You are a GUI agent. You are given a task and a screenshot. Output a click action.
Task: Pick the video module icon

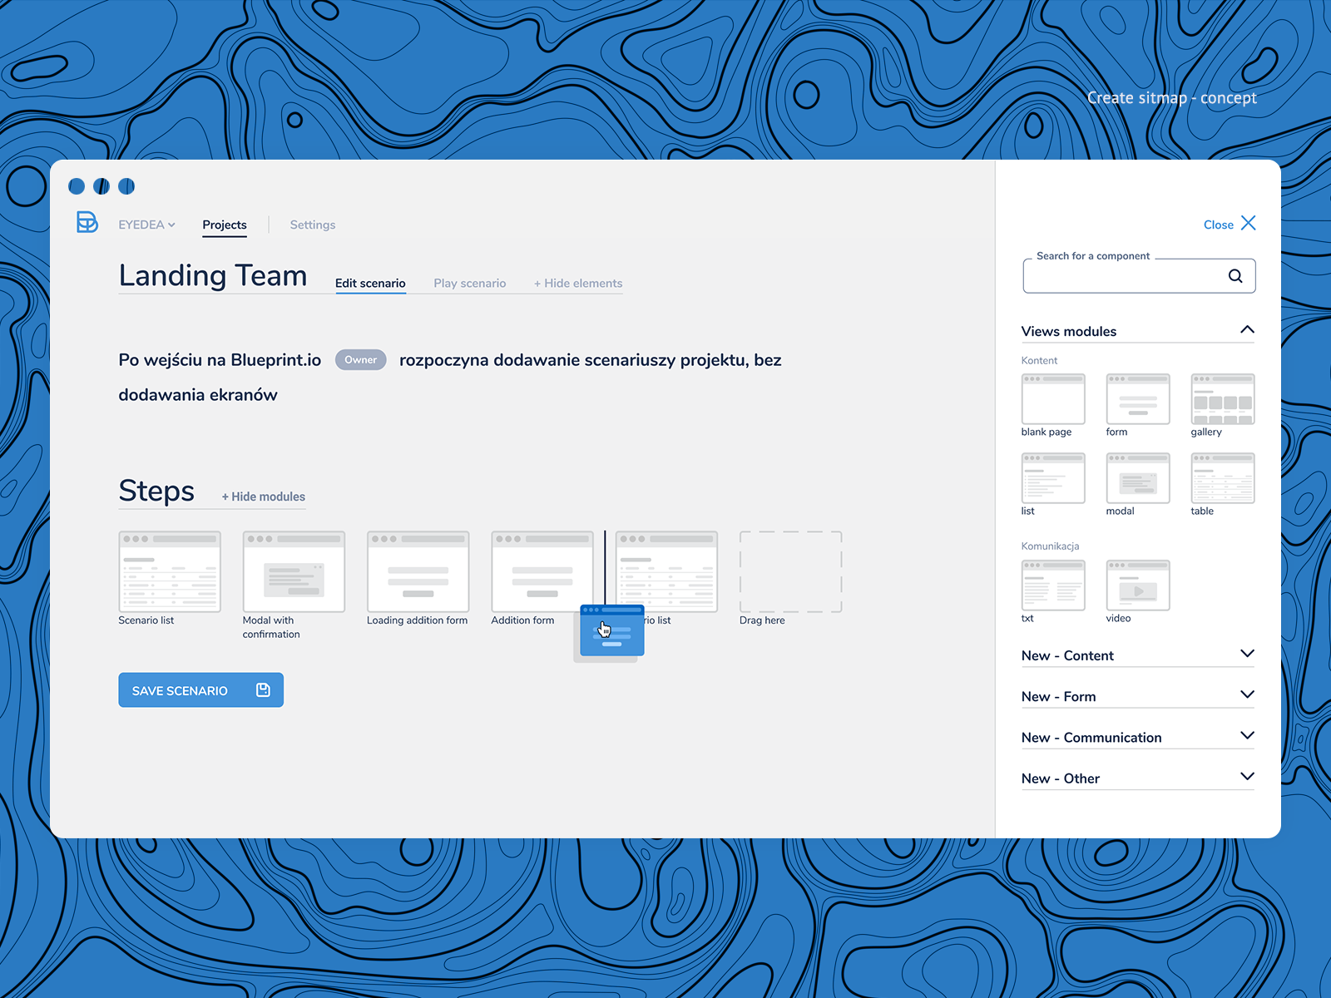click(x=1138, y=585)
